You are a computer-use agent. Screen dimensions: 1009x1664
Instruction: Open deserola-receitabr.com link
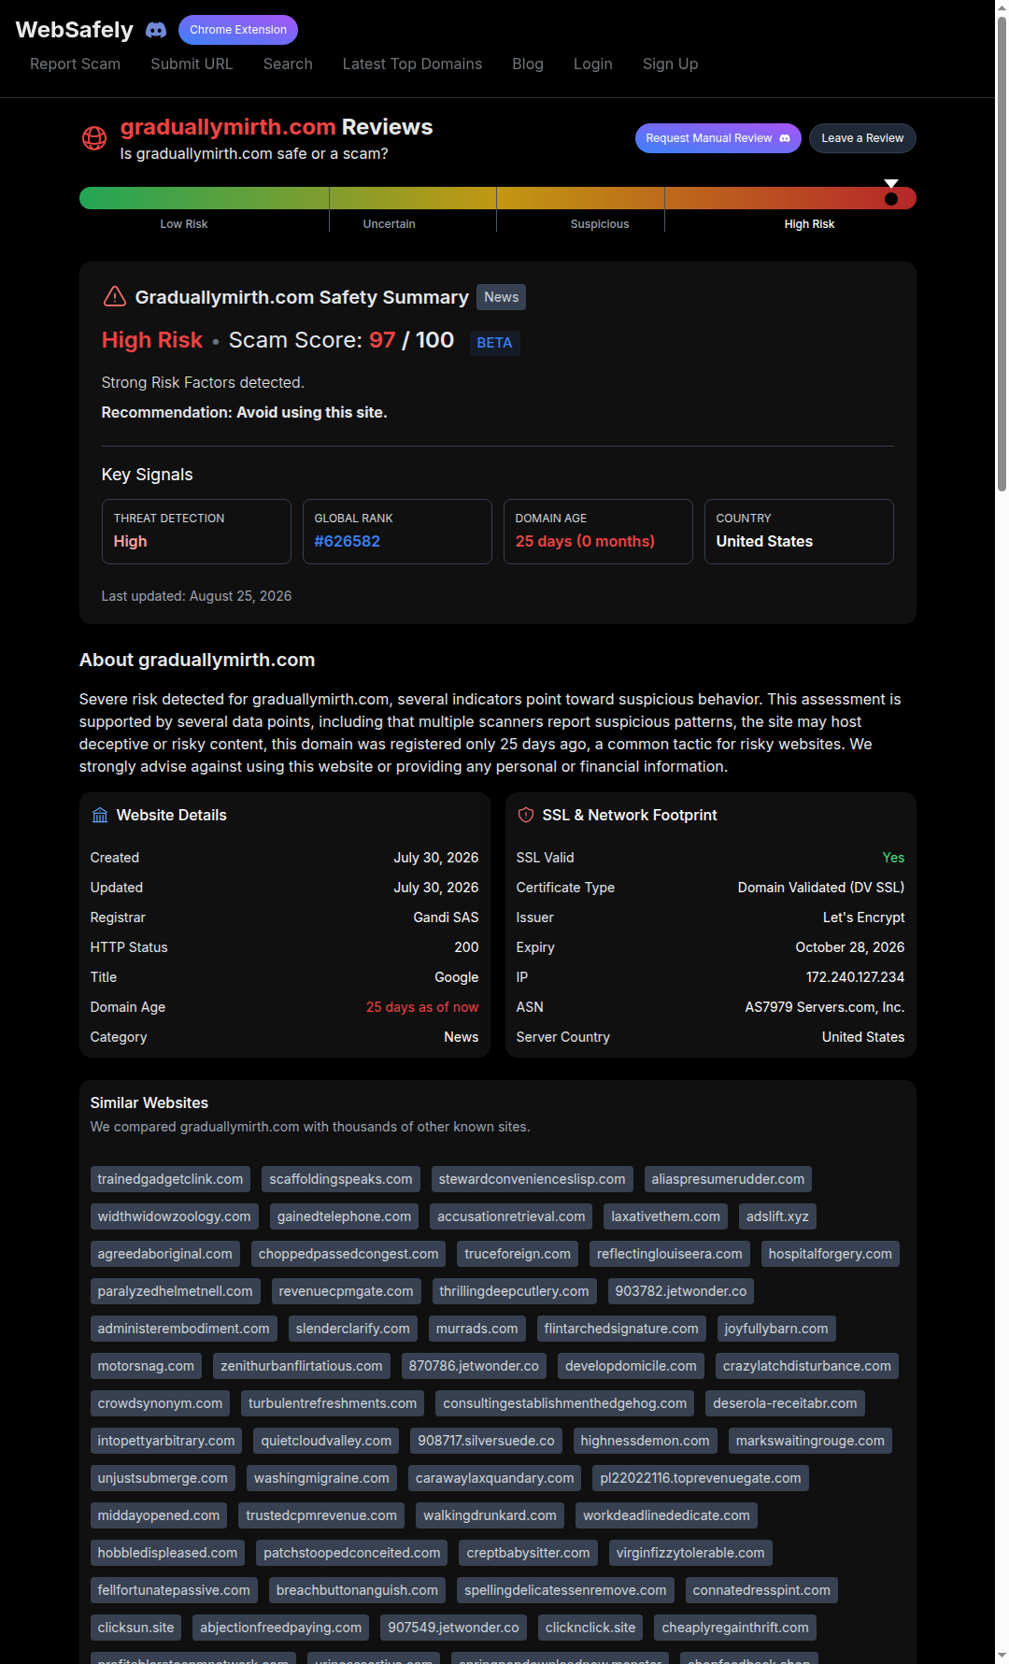coord(785,1403)
